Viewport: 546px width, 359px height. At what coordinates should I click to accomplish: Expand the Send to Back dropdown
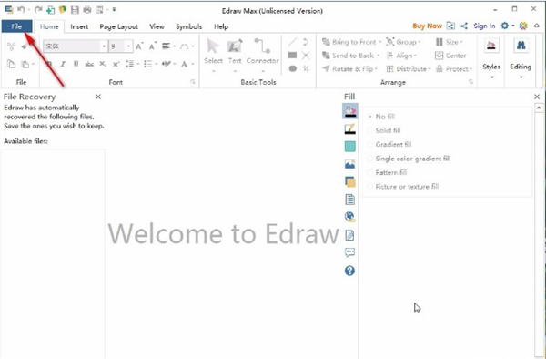378,56
